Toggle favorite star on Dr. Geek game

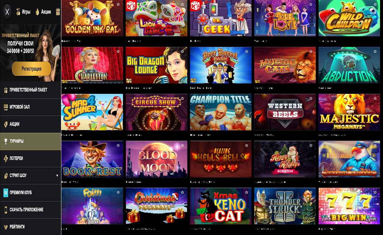(x=247, y=4)
